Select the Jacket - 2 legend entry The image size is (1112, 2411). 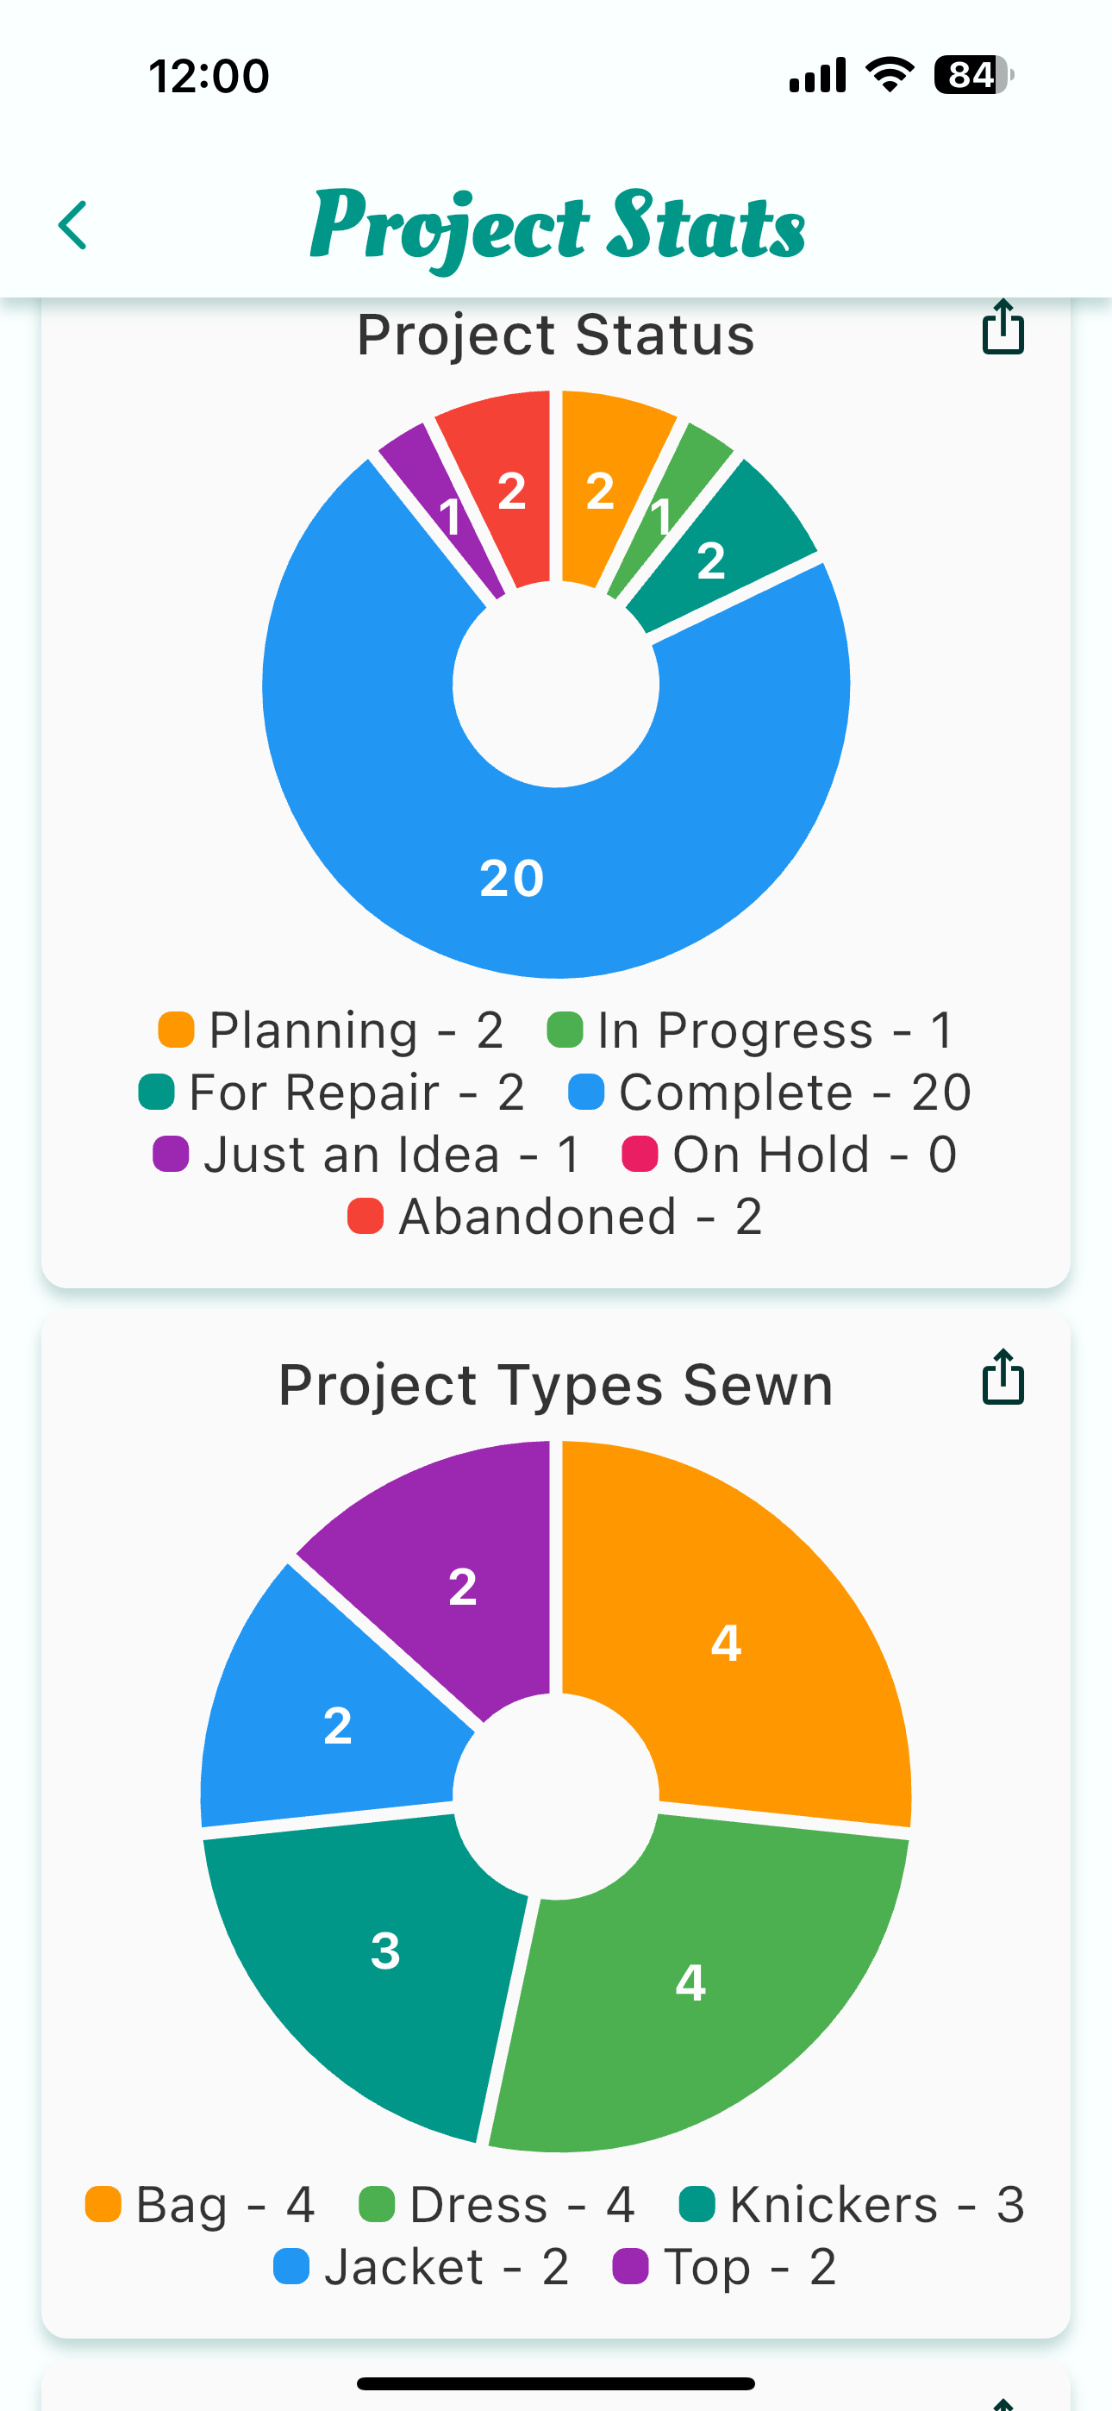click(x=422, y=2268)
